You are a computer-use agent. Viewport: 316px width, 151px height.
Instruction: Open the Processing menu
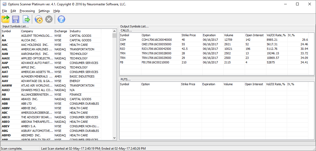(x=27, y=11)
